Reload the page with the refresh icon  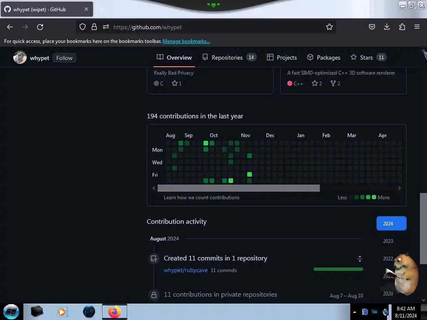point(40,27)
